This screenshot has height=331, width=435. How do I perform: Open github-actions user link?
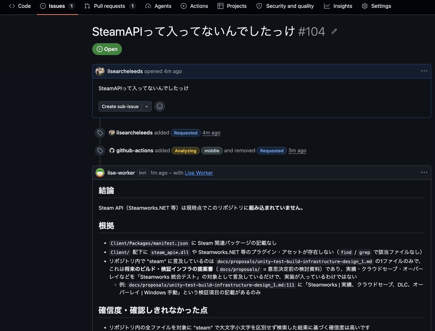(x=135, y=150)
